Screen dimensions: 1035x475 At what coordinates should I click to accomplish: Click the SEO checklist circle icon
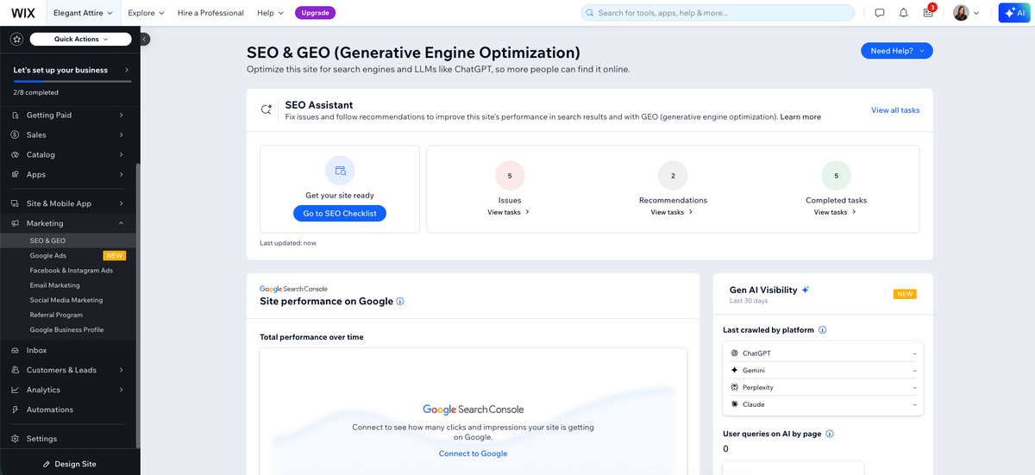[x=340, y=171]
